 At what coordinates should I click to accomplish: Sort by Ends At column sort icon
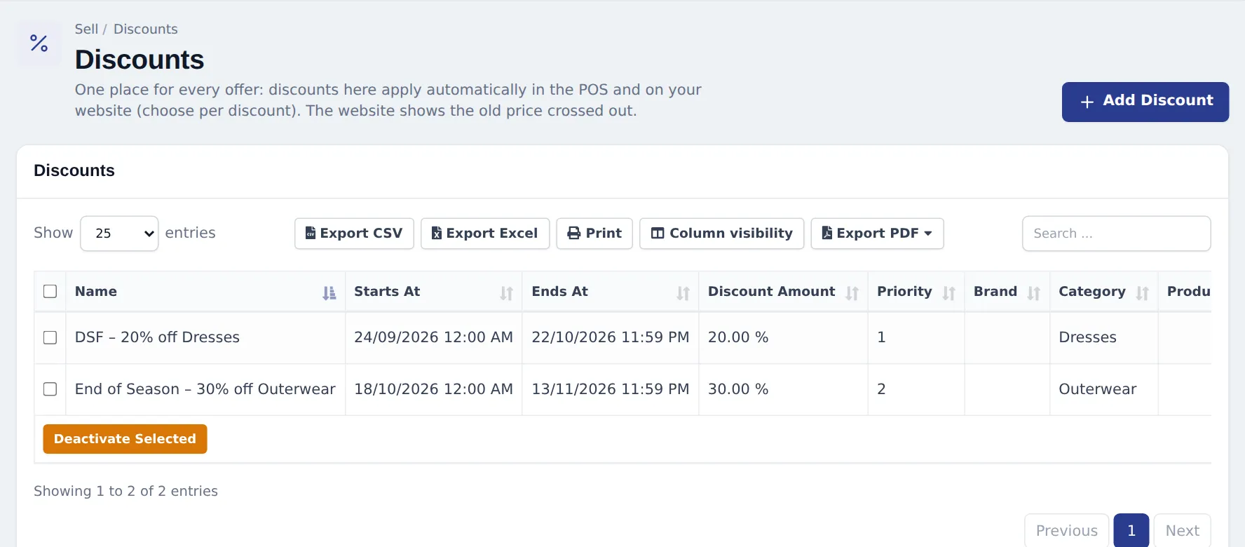click(x=683, y=293)
